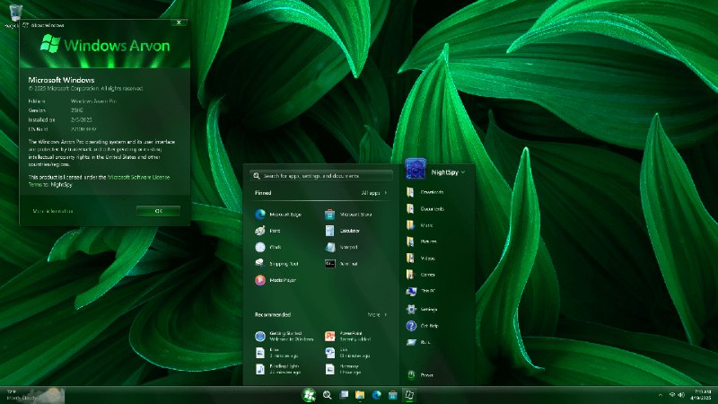718x404 pixels.
Task: Open the Documents folder in Start menu
Action: (425, 209)
